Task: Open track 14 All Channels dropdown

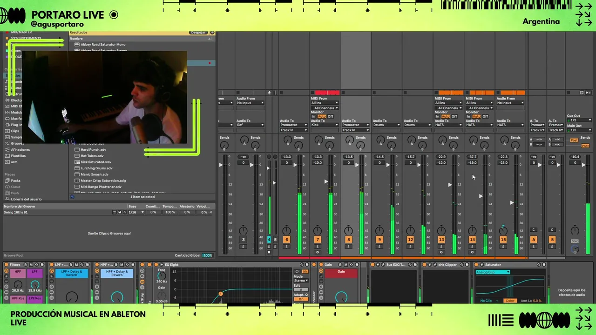Action: click(480, 108)
